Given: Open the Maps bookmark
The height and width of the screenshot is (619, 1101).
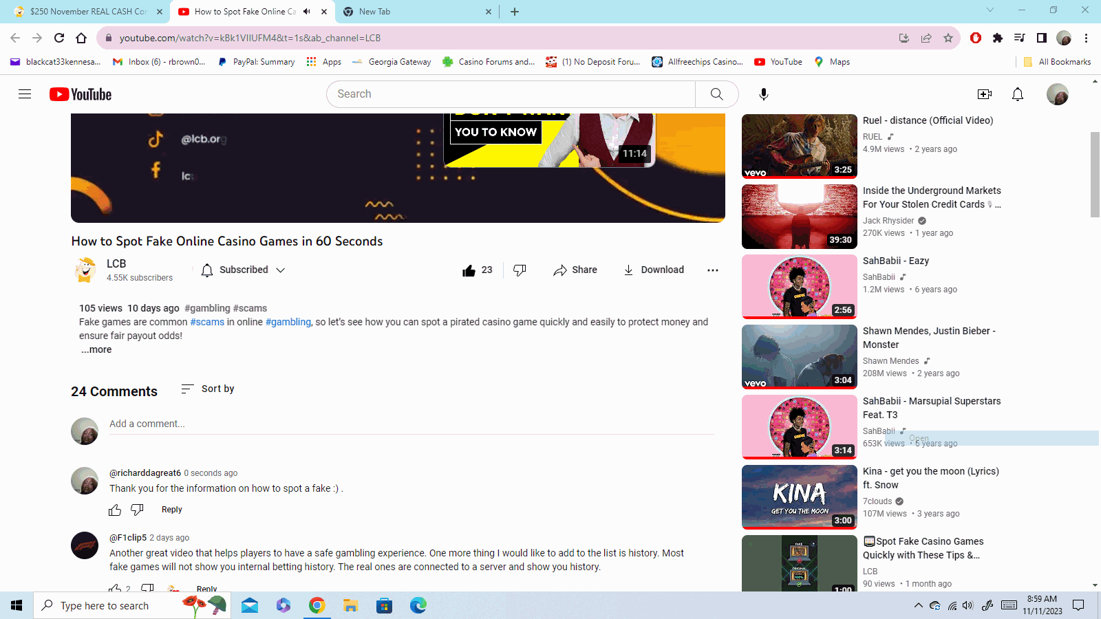Looking at the screenshot, I should [832, 62].
